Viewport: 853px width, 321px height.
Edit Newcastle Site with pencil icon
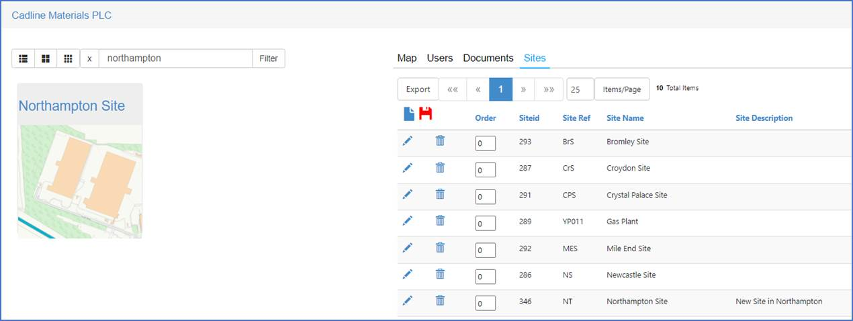click(x=407, y=273)
